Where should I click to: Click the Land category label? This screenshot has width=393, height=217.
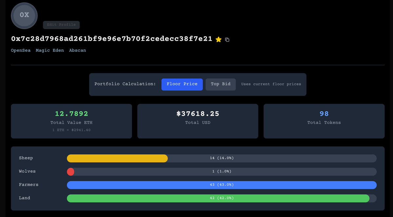25,198
